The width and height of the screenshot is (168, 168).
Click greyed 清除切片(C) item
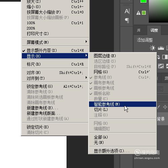point(55,132)
